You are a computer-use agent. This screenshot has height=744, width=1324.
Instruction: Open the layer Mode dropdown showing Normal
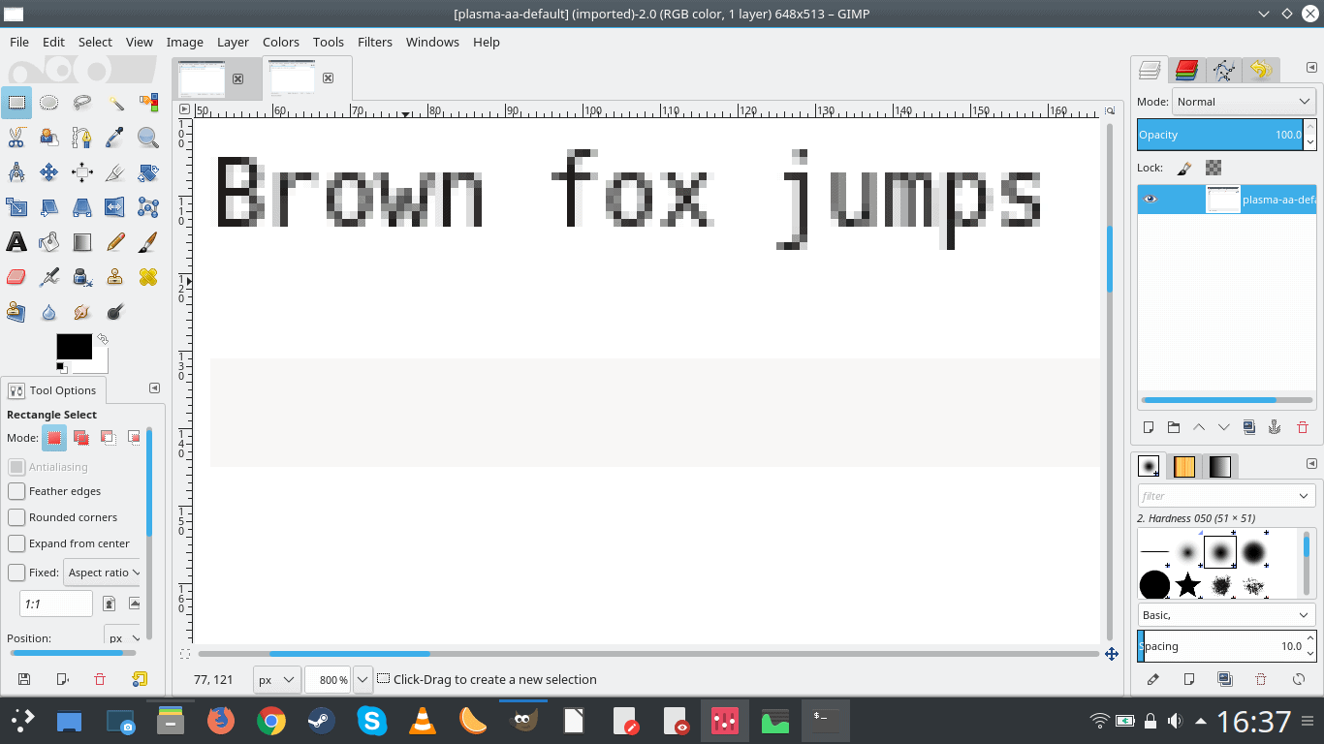tap(1244, 102)
